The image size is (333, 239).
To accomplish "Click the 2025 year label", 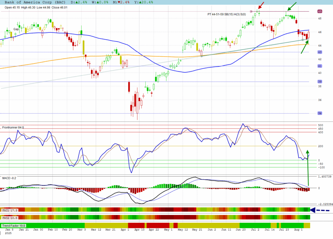I will point(8,233).
